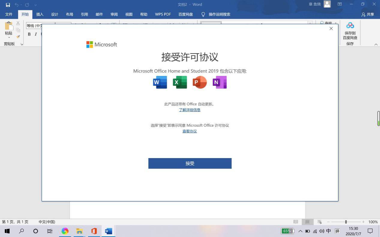Click the PowerPoint app icon in dialog
The width and height of the screenshot is (380, 237).
pos(200,82)
